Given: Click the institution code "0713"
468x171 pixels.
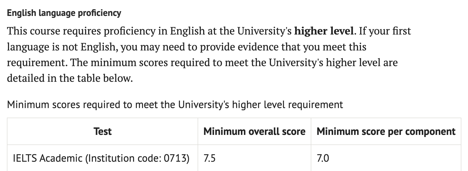Looking at the screenshot, I should [x=176, y=158].
